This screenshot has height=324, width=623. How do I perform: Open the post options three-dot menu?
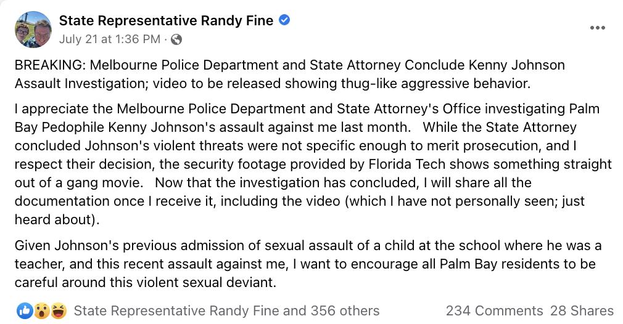coord(597,28)
